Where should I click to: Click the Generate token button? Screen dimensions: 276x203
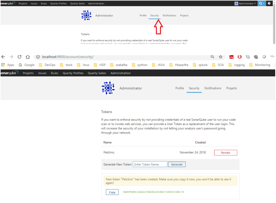click(x=177, y=164)
